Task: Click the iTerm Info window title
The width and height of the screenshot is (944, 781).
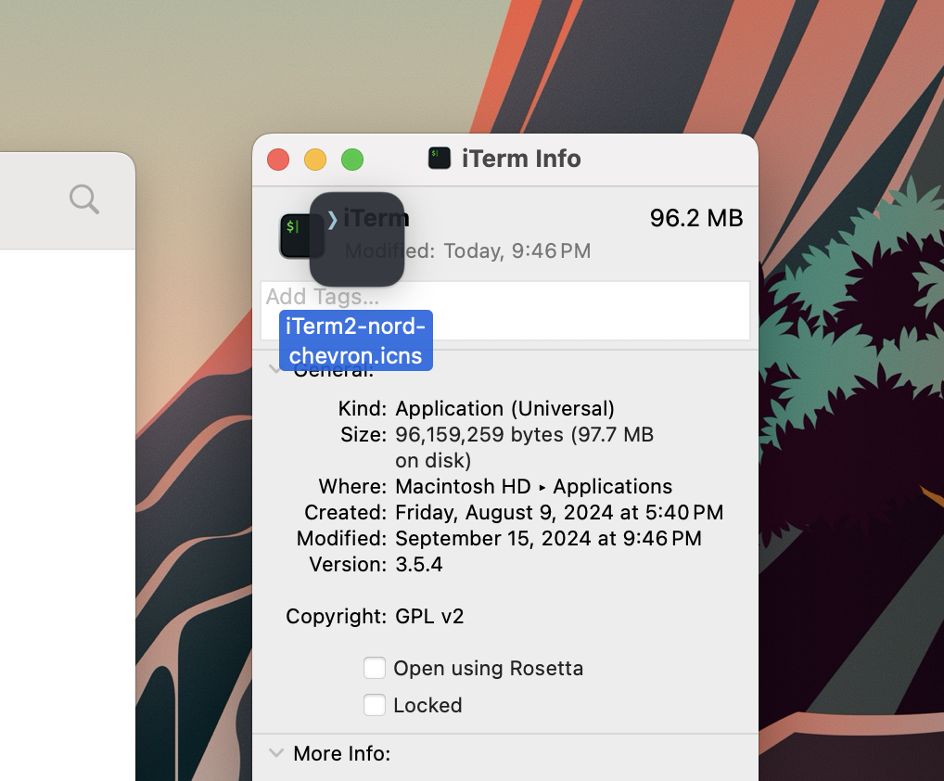Action: [521, 159]
